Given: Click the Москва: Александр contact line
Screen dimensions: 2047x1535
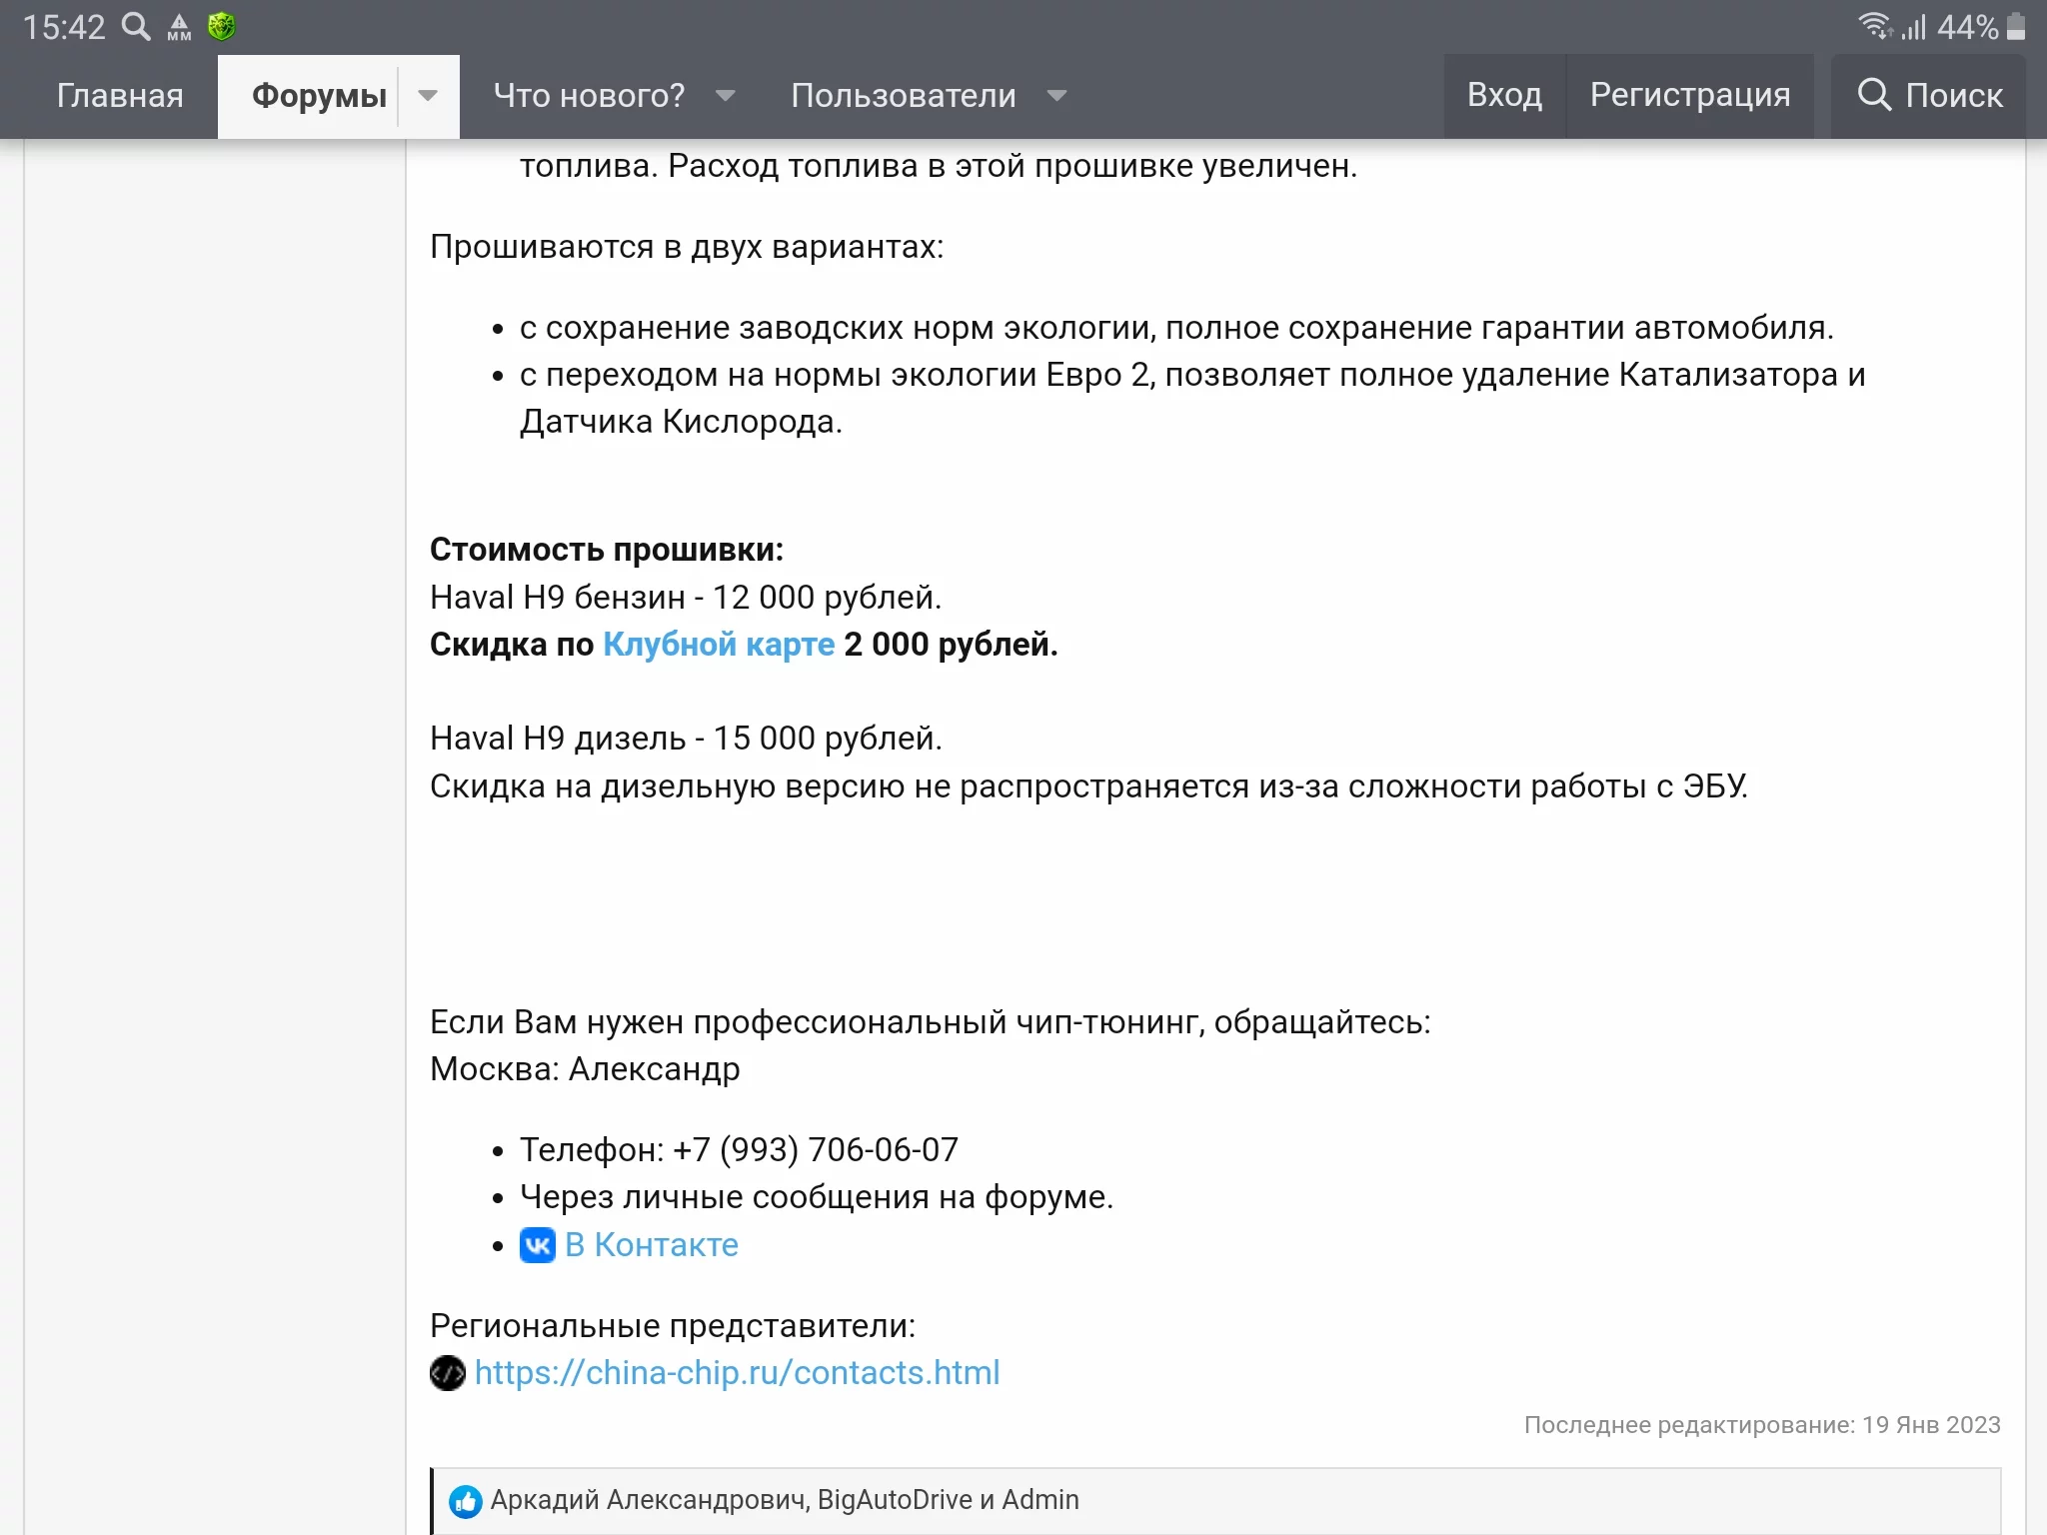Looking at the screenshot, I should click(585, 1069).
